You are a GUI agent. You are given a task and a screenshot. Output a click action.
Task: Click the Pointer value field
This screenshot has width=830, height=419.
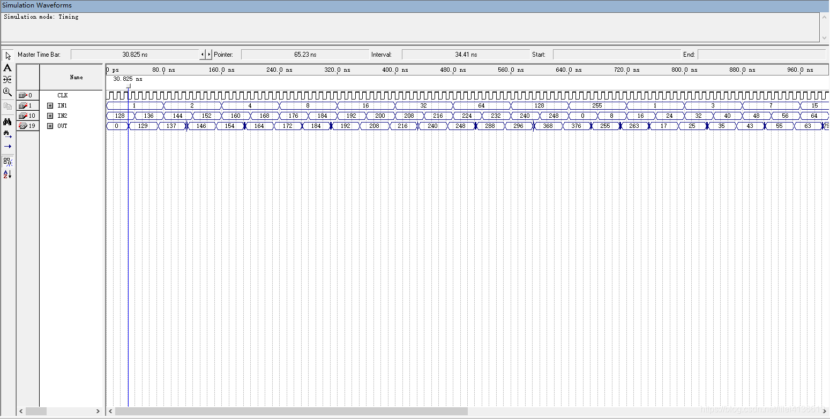305,55
